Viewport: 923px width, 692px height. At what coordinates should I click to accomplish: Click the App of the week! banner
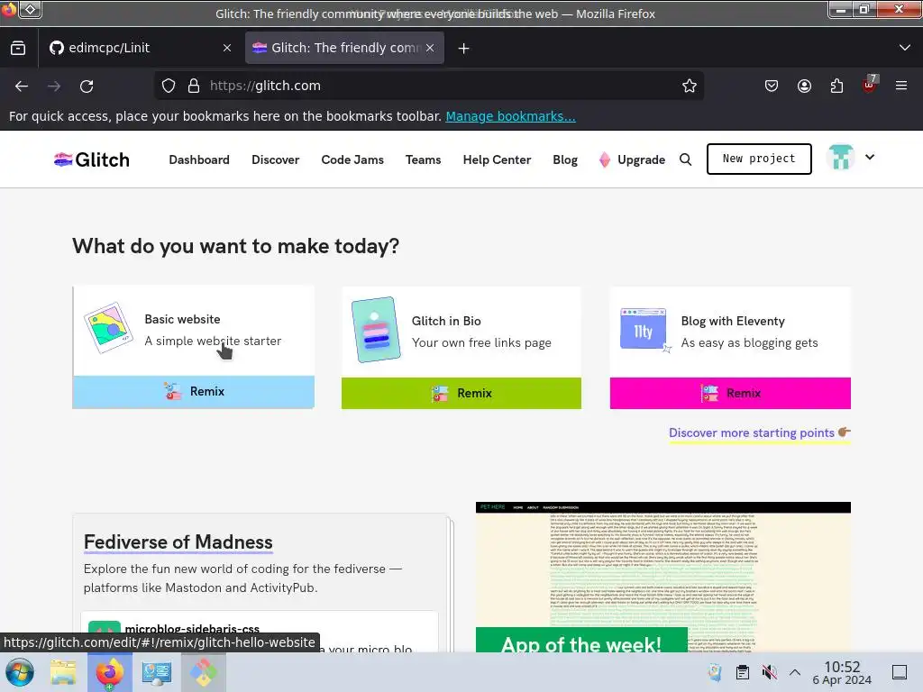[x=581, y=642]
